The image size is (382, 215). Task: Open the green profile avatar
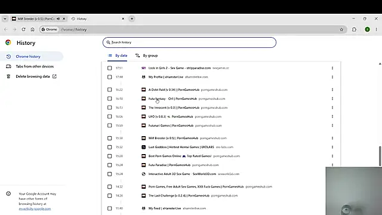point(367,29)
